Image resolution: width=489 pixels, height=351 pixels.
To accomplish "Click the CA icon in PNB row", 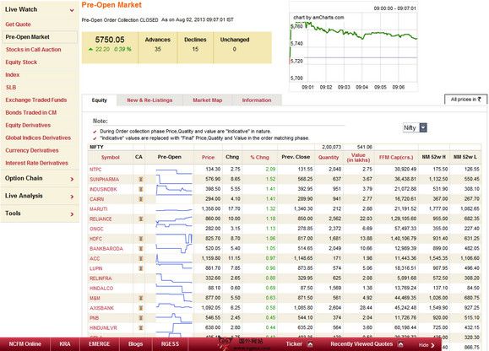I will tap(141, 318).
